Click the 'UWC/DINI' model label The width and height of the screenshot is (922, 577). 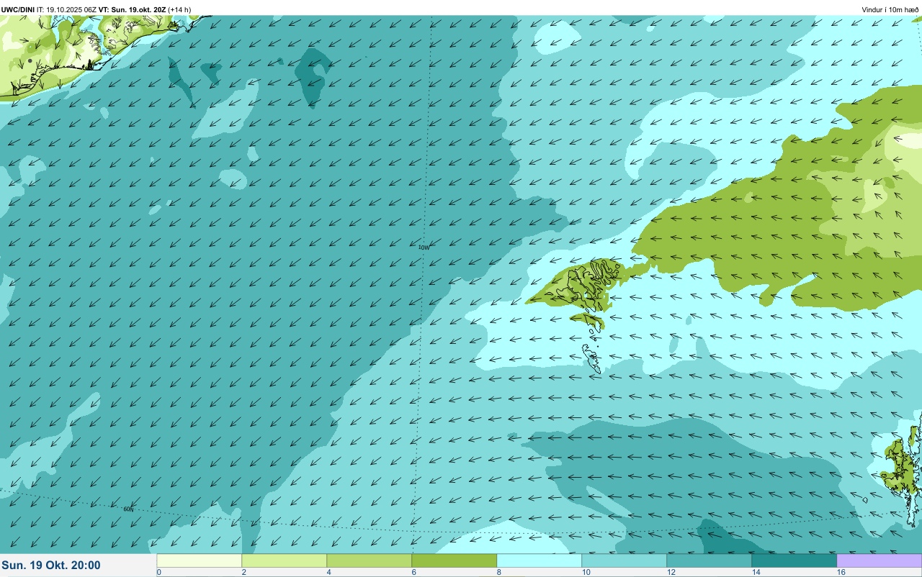tap(18, 9)
